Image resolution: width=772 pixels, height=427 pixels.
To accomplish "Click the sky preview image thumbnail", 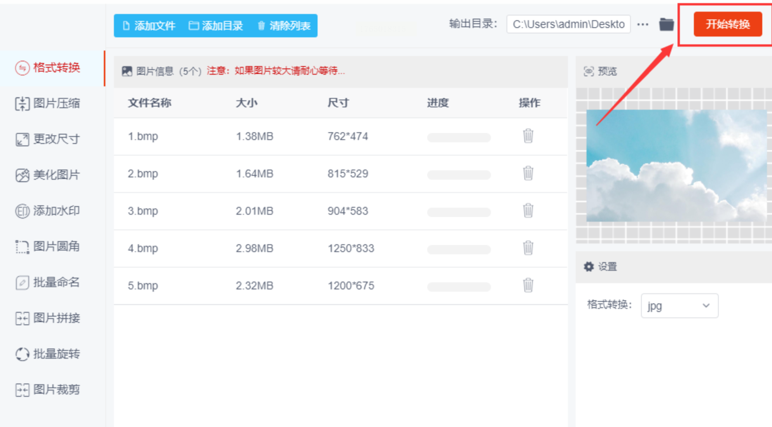I will pyautogui.click(x=676, y=166).
